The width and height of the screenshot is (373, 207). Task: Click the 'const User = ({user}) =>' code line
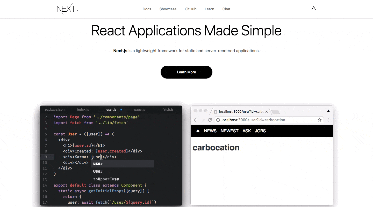click(84, 134)
